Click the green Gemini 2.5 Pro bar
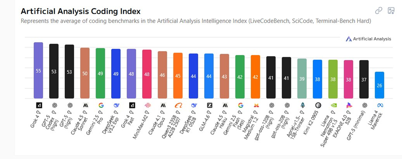Viewport: 402px width, 159px height. (100, 73)
